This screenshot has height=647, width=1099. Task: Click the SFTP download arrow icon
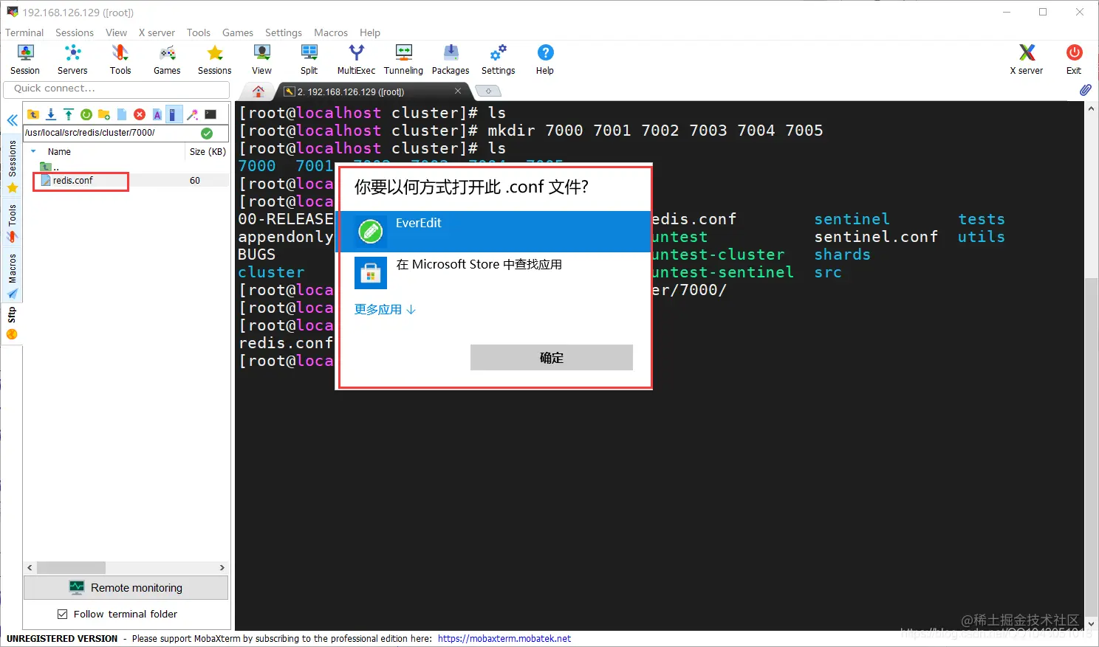pyautogui.click(x=51, y=114)
